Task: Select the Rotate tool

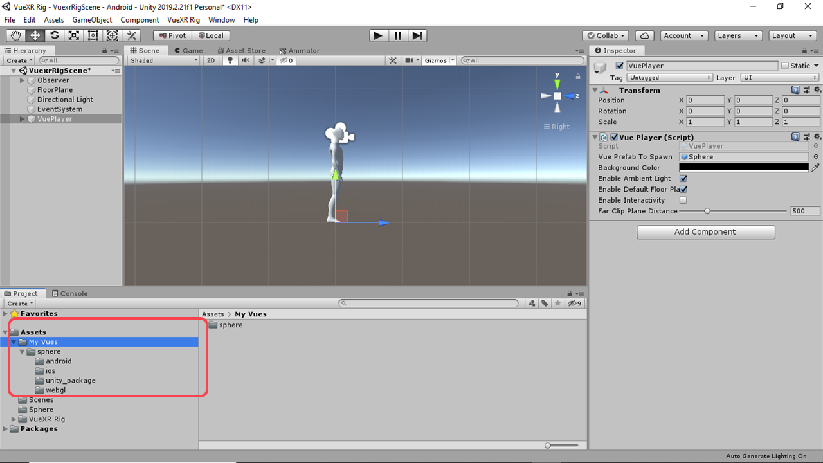Action: click(55, 35)
